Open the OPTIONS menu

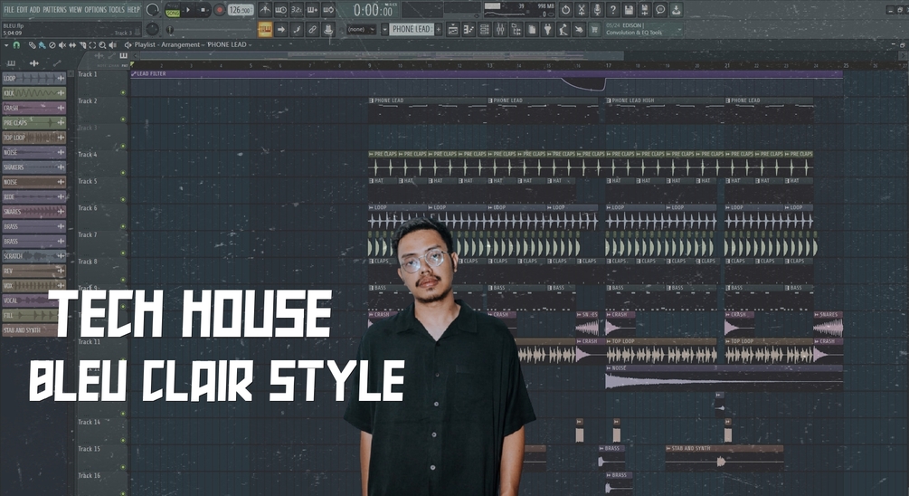(96, 10)
